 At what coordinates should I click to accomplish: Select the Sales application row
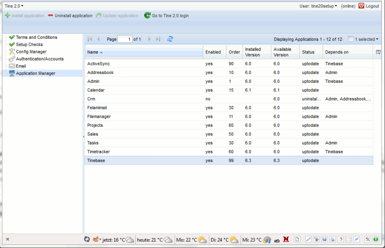point(229,134)
